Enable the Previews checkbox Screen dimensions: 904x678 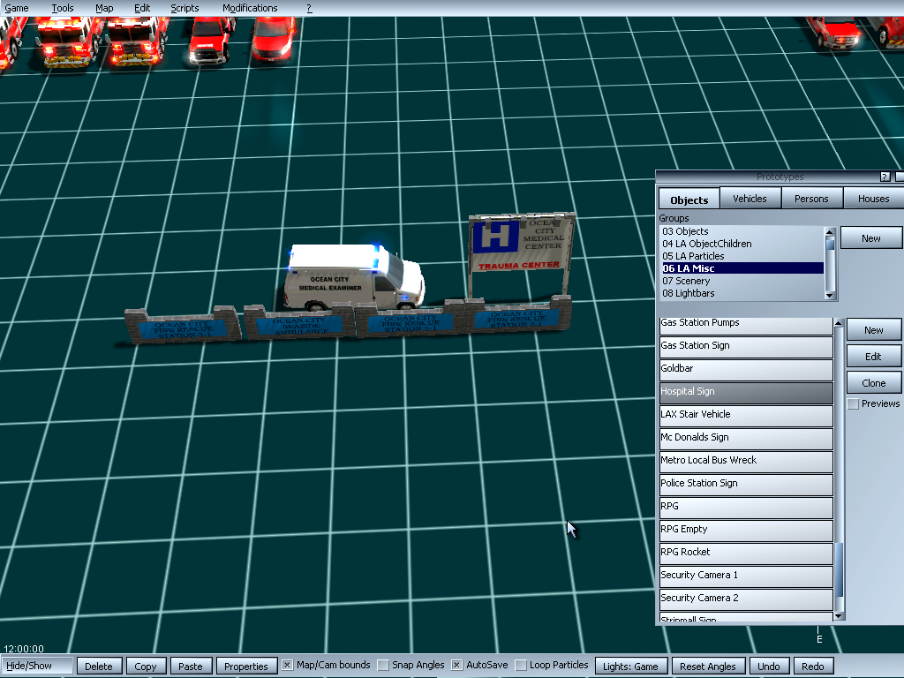[854, 404]
